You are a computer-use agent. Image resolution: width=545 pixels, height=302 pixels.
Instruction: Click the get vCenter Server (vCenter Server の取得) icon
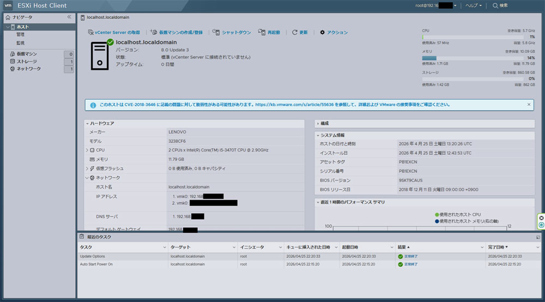click(x=90, y=33)
